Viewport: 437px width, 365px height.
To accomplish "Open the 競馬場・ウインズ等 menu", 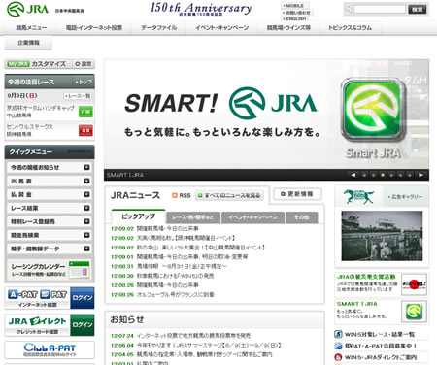I will point(288,28).
